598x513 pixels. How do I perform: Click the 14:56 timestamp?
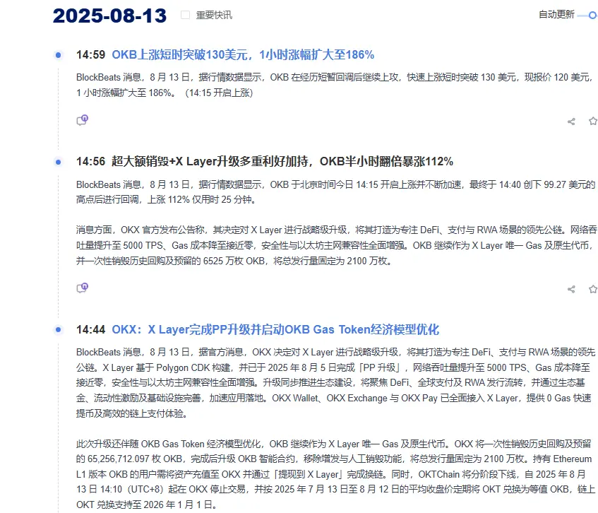[x=91, y=161]
